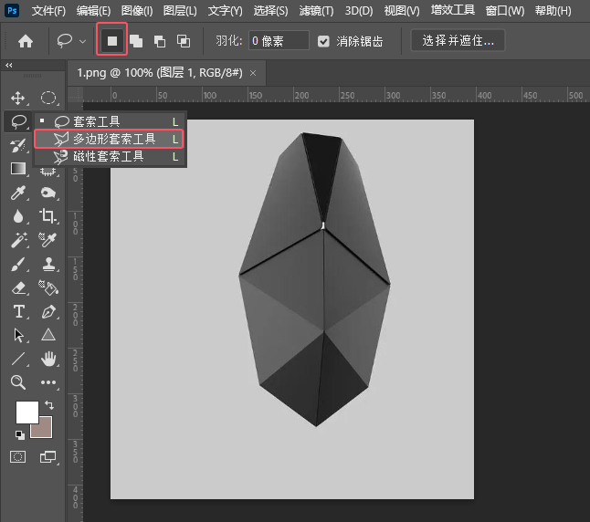590x522 pixels.
Task: Select the Eraser tool
Action: [17, 287]
